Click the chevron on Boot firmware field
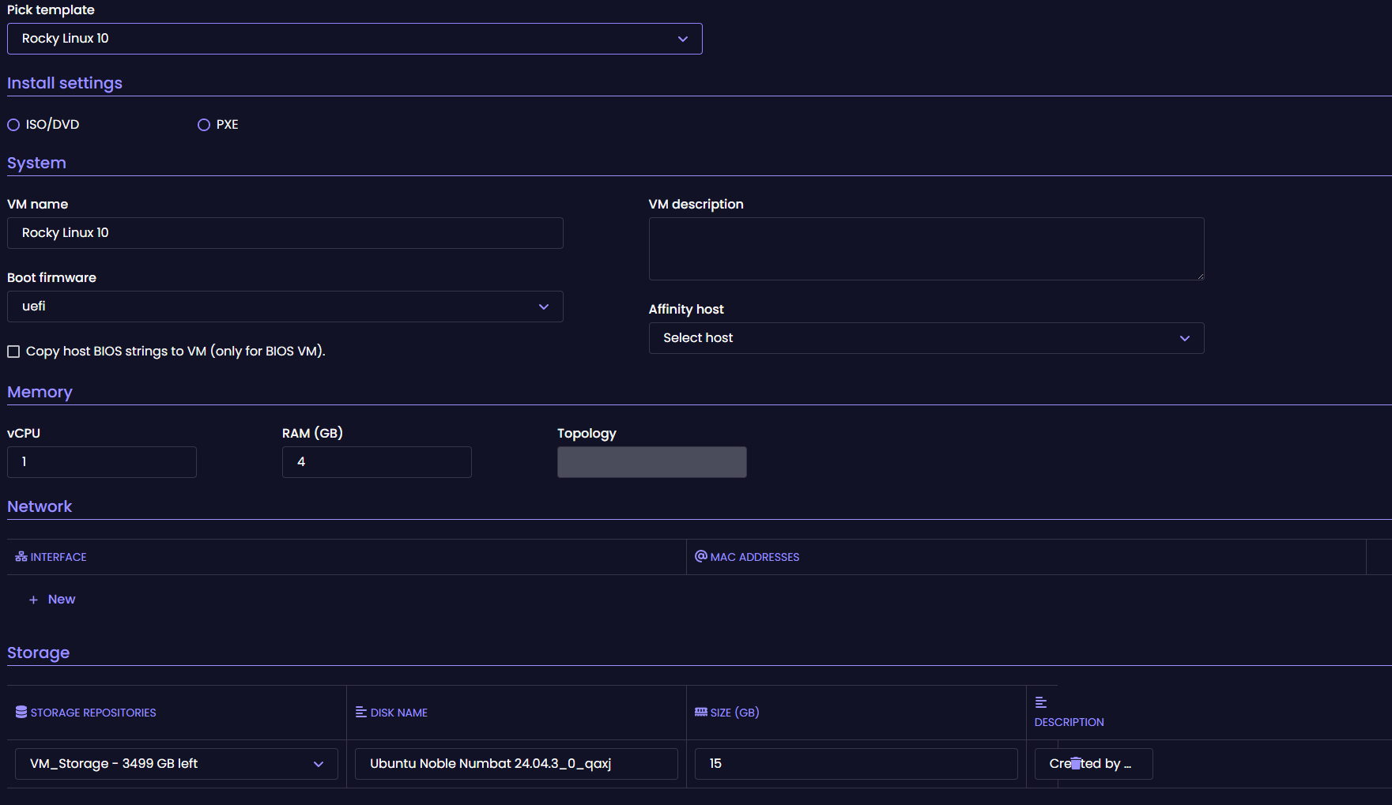This screenshot has width=1392, height=805. tap(543, 307)
